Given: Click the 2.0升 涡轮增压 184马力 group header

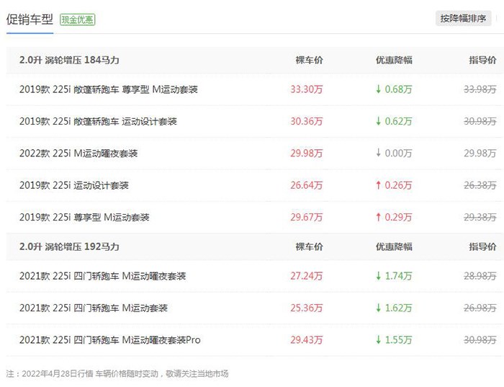Looking at the screenshot, I should tap(69, 60).
